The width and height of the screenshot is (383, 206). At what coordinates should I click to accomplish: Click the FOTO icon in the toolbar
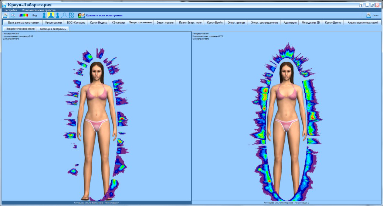71,16
